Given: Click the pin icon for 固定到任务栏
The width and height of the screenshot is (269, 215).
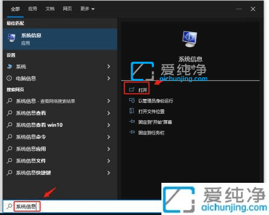Looking at the screenshot, I should click(x=132, y=132).
